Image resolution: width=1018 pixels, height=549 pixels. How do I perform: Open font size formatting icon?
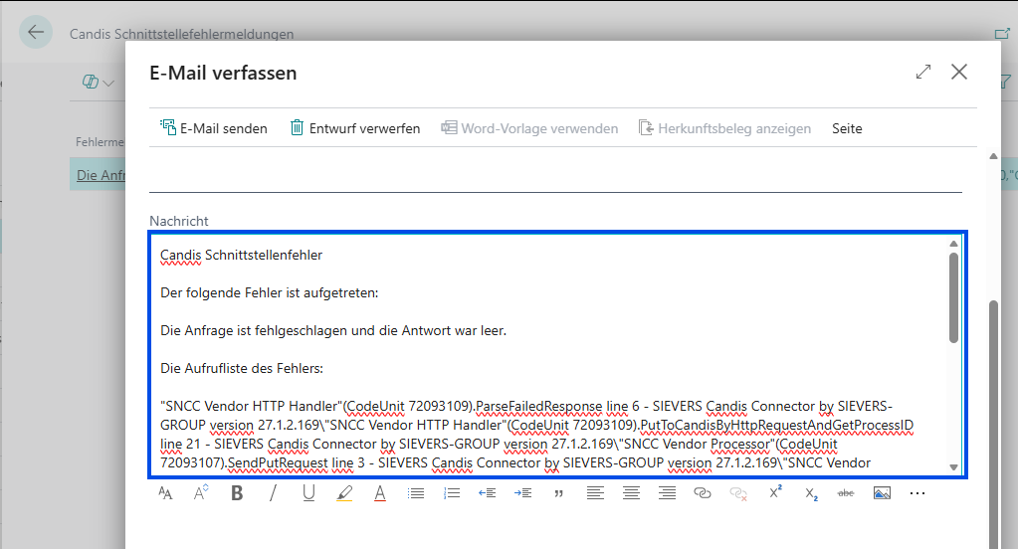[165, 494]
